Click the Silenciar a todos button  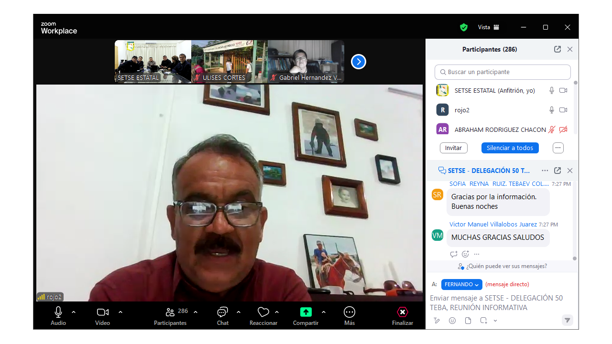pos(510,148)
